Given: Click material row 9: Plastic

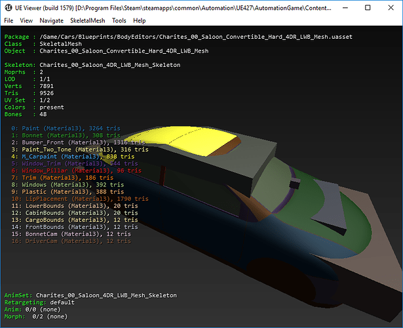Looking at the screenshot, I should (x=67, y=192).
